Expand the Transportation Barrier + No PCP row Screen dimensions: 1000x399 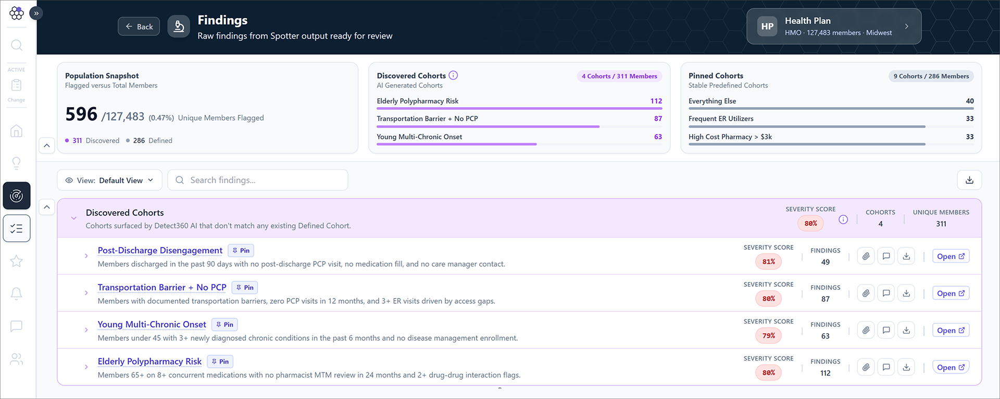coord(86,293)
